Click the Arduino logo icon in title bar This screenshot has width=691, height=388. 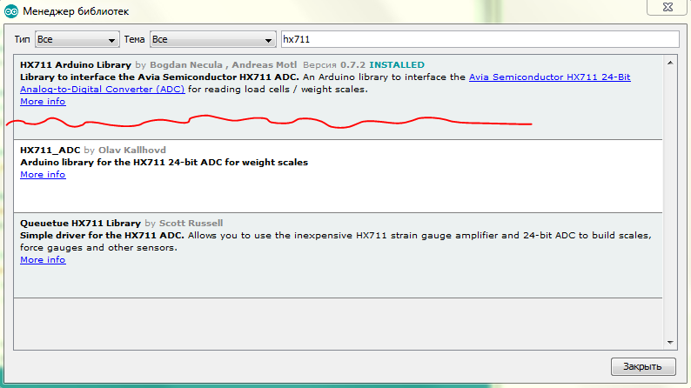click(11, 11)
